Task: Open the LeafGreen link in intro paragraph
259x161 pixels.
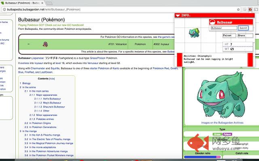Action: 46,72
